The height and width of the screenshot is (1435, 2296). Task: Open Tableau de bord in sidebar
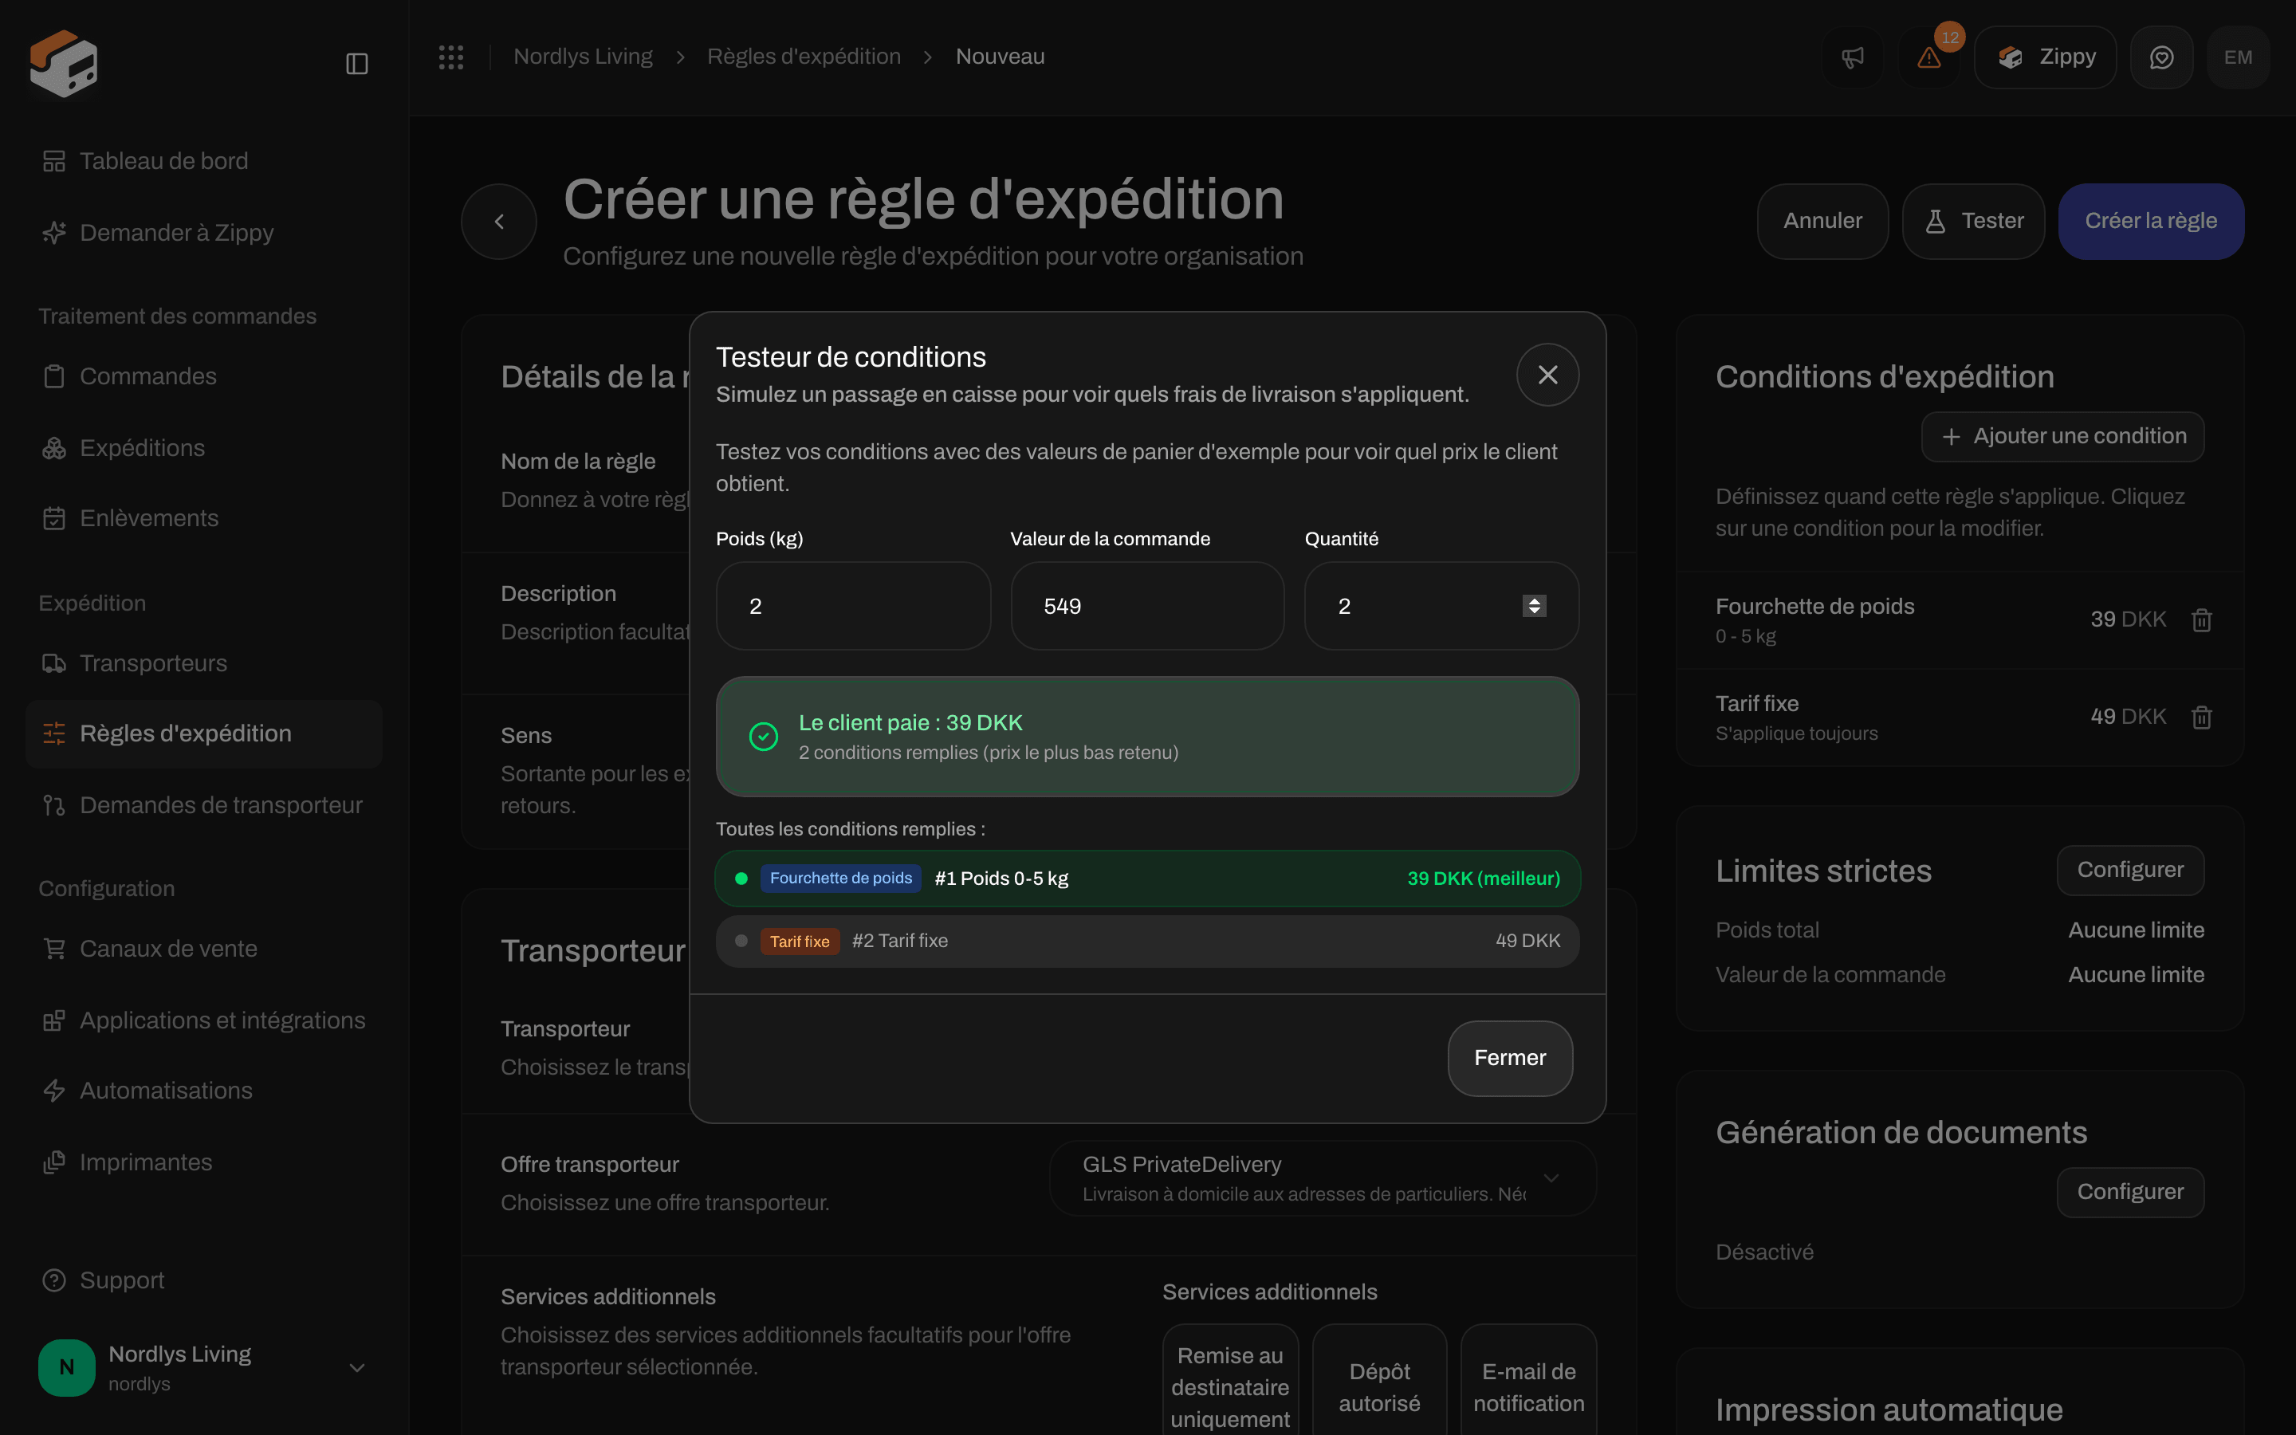204,161
